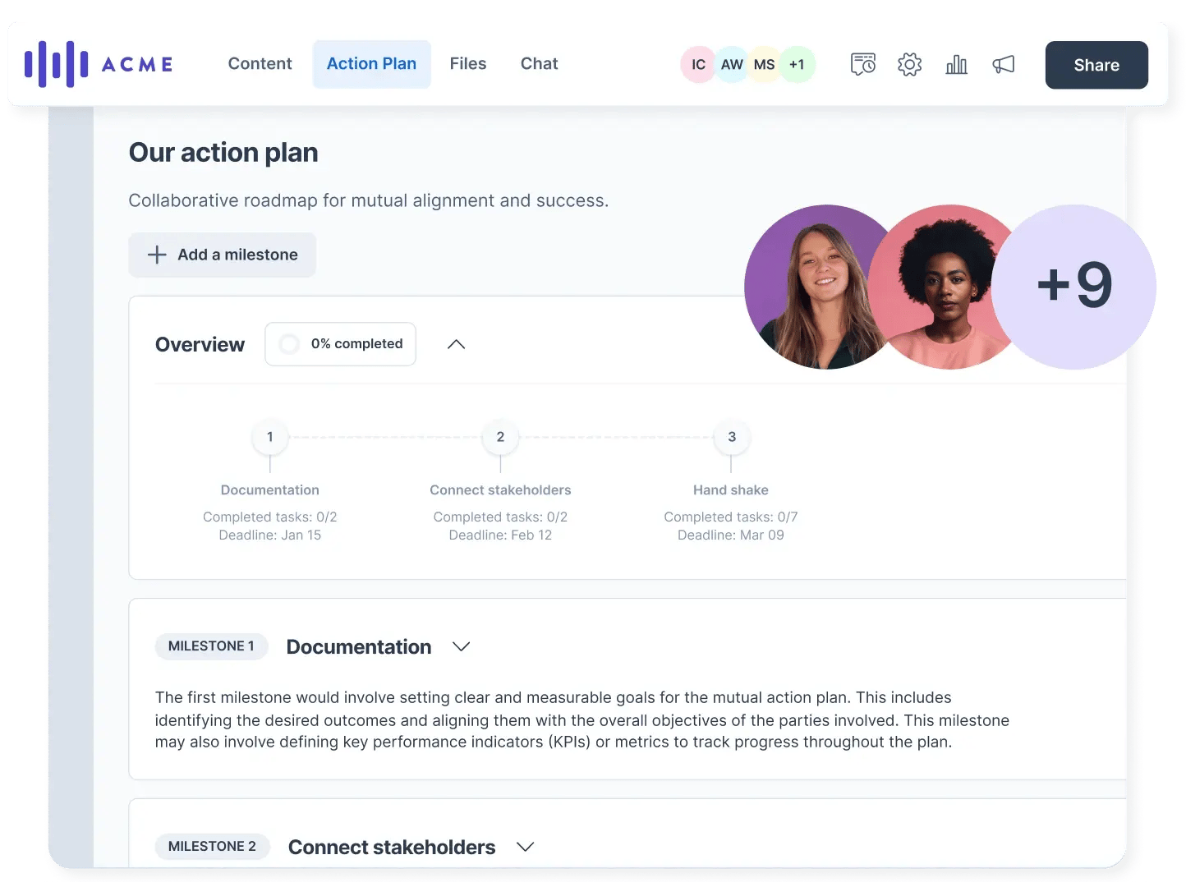Open the Files tab
This screenshot has height=887, width=1186.
467,64
